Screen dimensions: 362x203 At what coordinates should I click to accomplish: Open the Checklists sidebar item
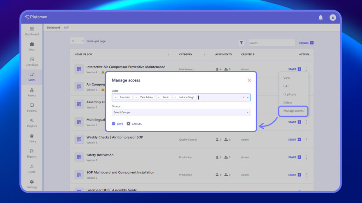(31, 62)
